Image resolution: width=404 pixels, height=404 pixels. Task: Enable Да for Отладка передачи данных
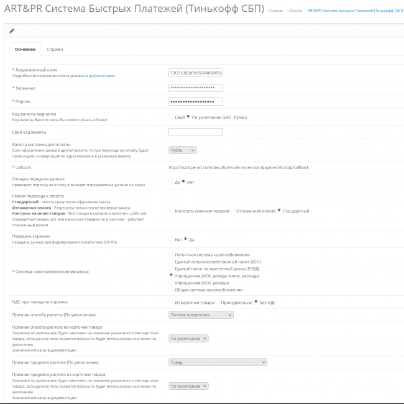coord(172,181)
